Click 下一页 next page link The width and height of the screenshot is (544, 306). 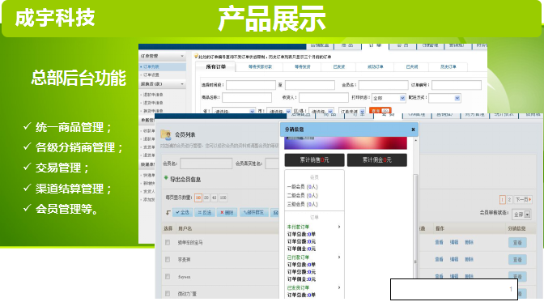523,199
